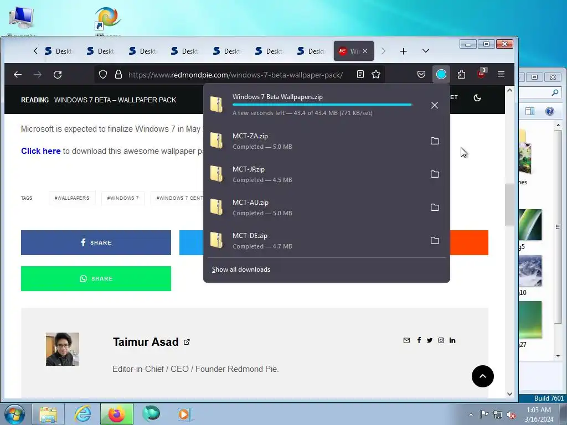Screen dimensions: 567x425
Task: Click author email envelope icon
Action: 406,340
